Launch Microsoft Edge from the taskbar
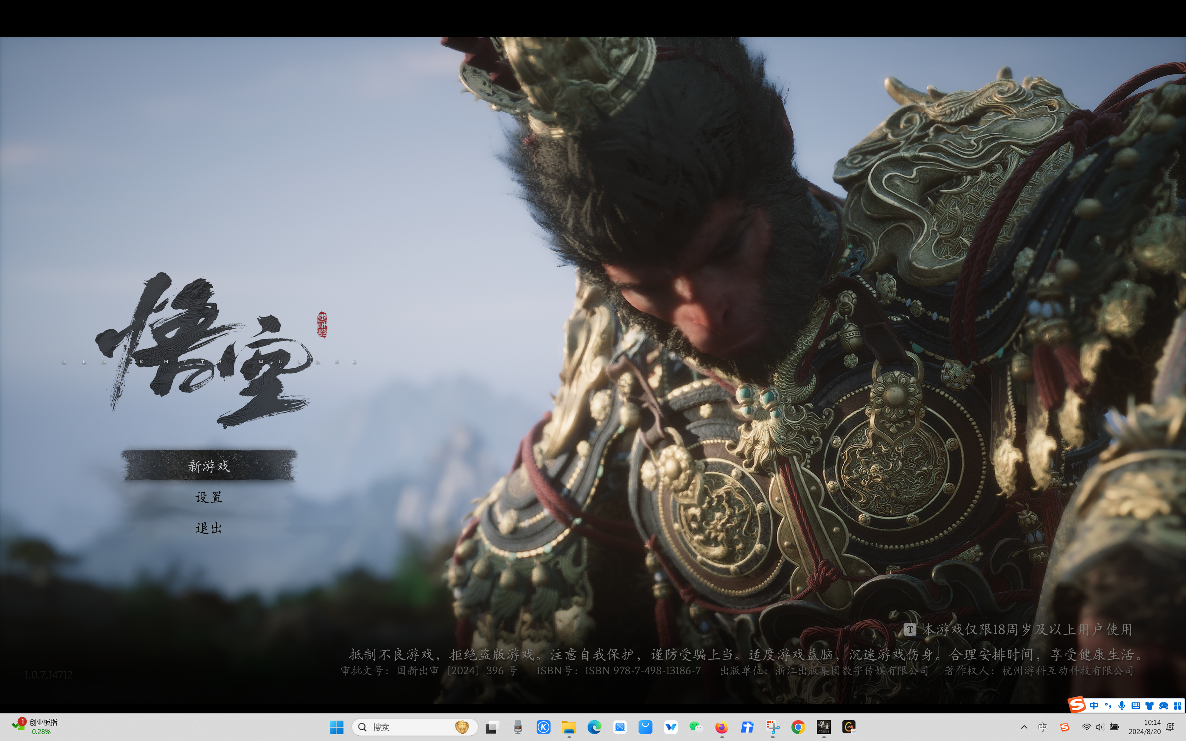 594,727
